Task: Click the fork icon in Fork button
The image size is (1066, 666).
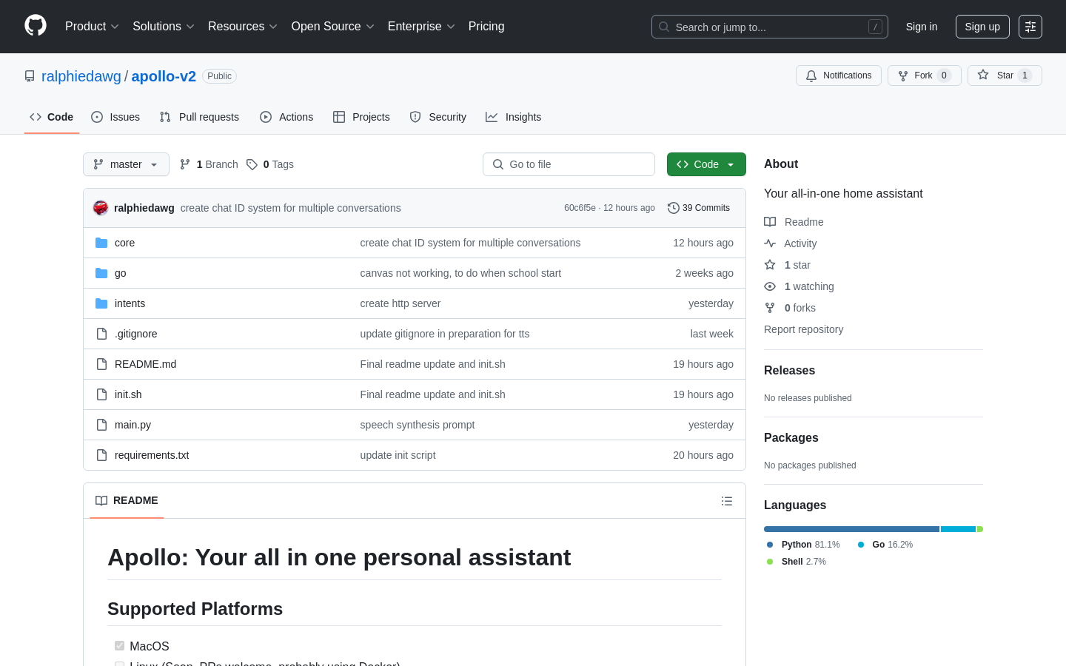Action: (903, 75)
